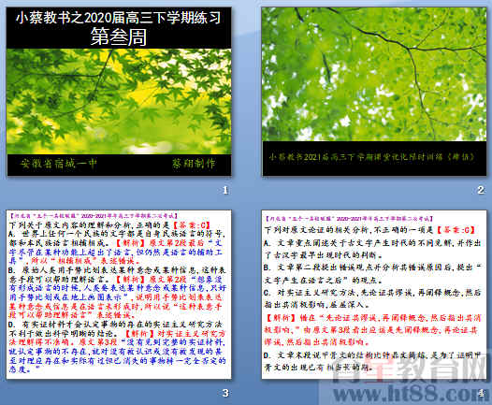
Task: Select slide 1 maple leaf photo
Action: pos(119,101)
